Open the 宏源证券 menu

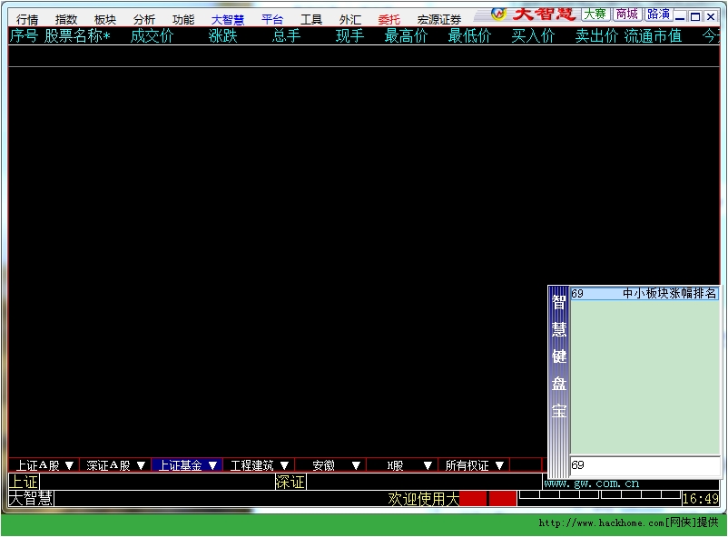coord(439,19)
